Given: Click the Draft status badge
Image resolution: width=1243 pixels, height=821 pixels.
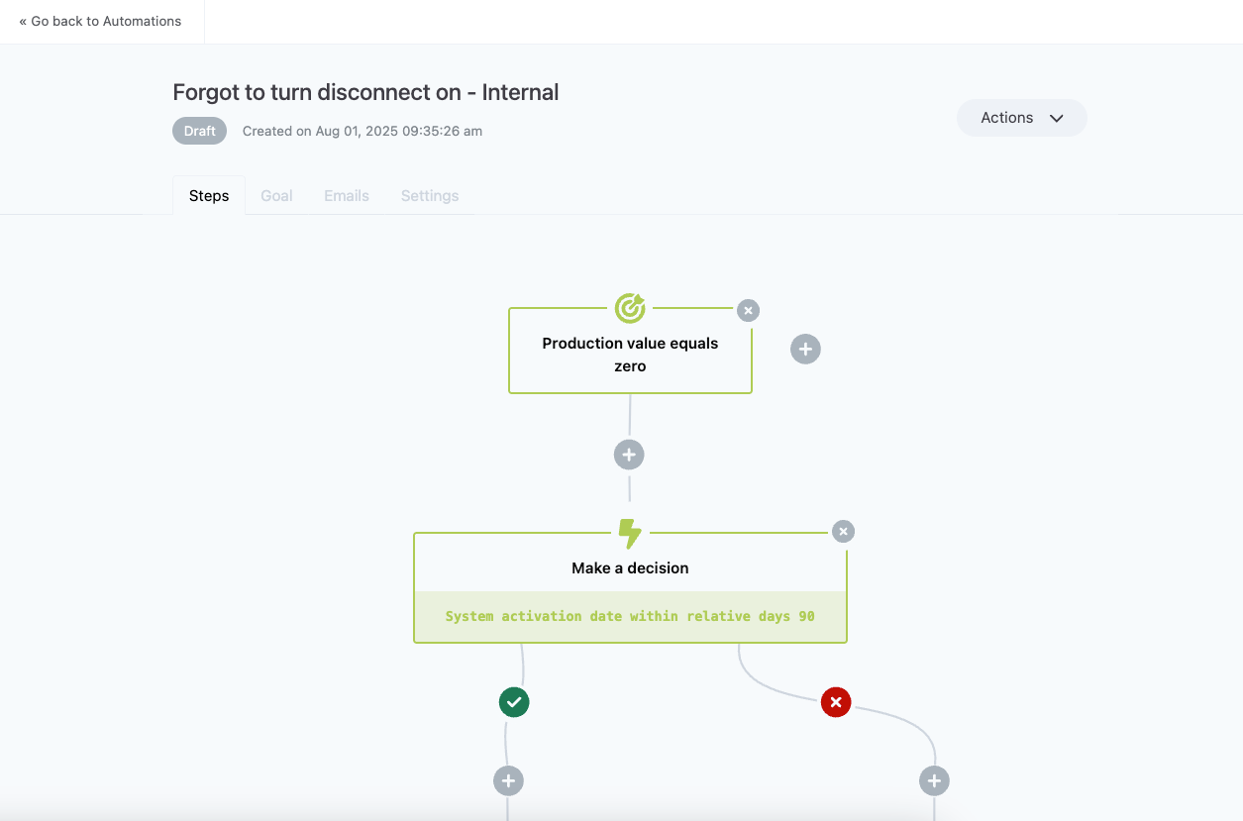Looking at the screenshot, I should click(x=199, y=131).
